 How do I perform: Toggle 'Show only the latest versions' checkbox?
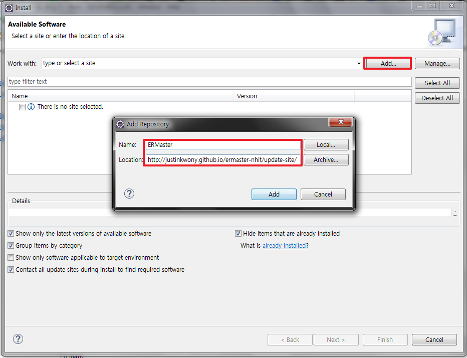pos(11,233)
